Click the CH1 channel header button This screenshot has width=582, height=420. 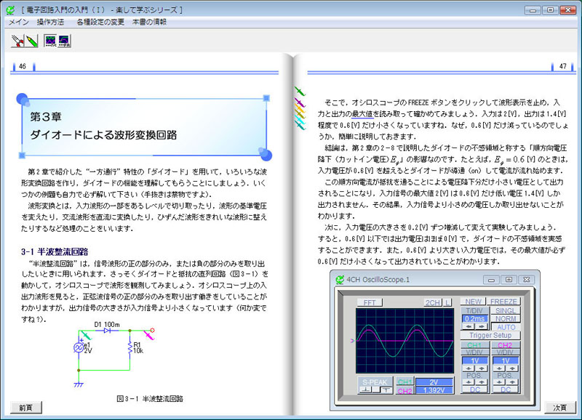(x=474, y=345)
